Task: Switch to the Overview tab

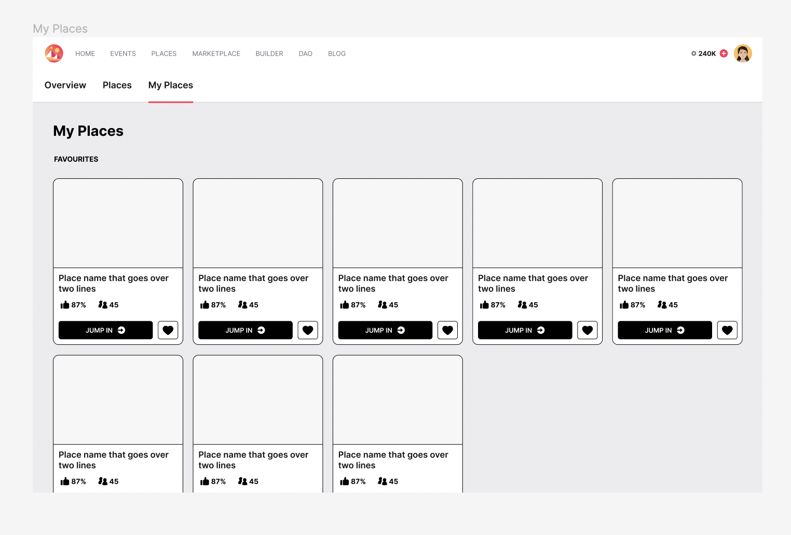Action: point(65,85)
